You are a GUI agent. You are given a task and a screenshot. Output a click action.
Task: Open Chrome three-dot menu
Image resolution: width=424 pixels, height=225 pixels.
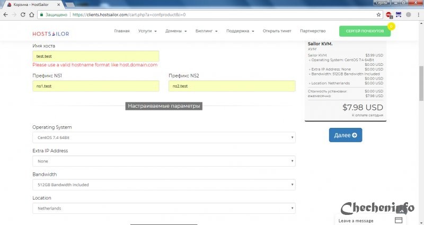[418, 15]
